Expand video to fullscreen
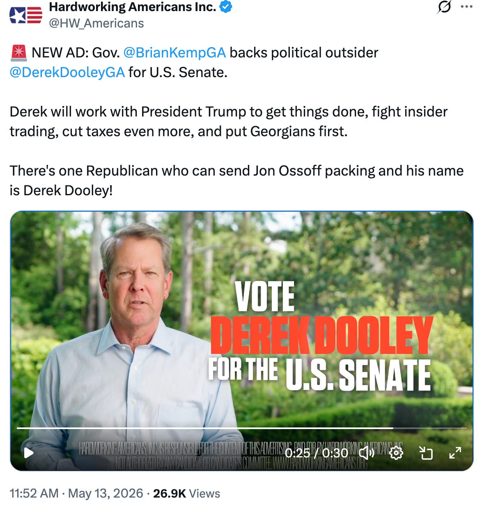Viewport: 482px width, 507px height. click(455, 453)
